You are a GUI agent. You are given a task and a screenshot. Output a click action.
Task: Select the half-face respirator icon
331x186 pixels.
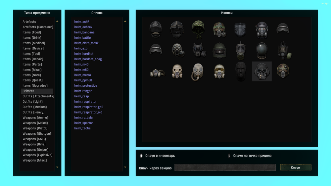(x=157, y=73)
